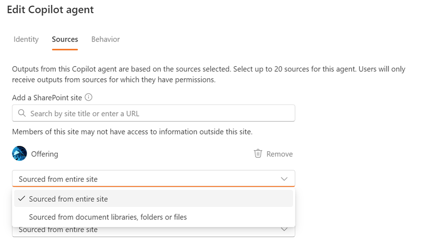The height and width of the screenshot is (248, 429).
Task: Click the Edit Copilot agent heading
Action: point(50,10)
